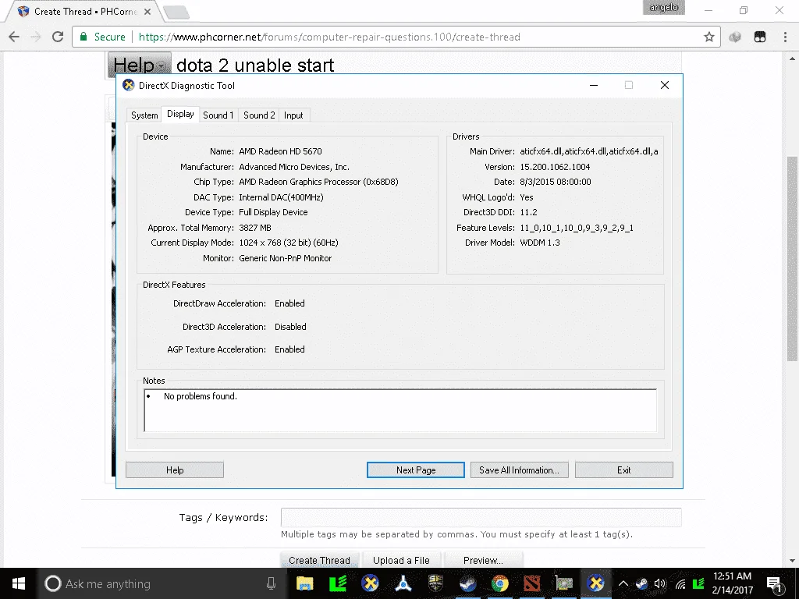The image size is (799, 599).
Task: Reload the page in Chrome
Action: coord(58,37)
